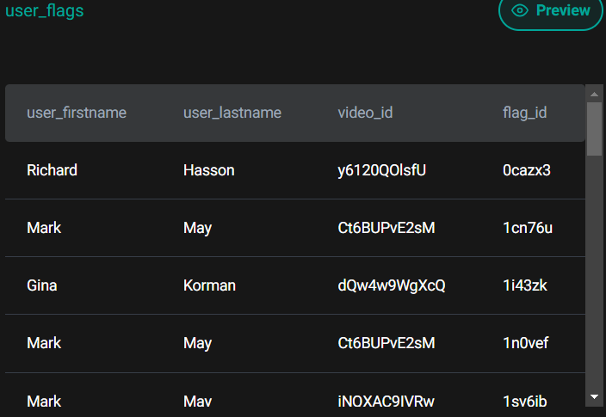Viewport: 606px width, 417px height.
Task: Sort by user_lastname column header
Action: pyautogui.click(x=232, y=113)
